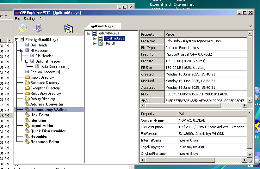Switch to the igdkmd64.sys tab
The image size is (260, 169).
click(x=102, y=26)
